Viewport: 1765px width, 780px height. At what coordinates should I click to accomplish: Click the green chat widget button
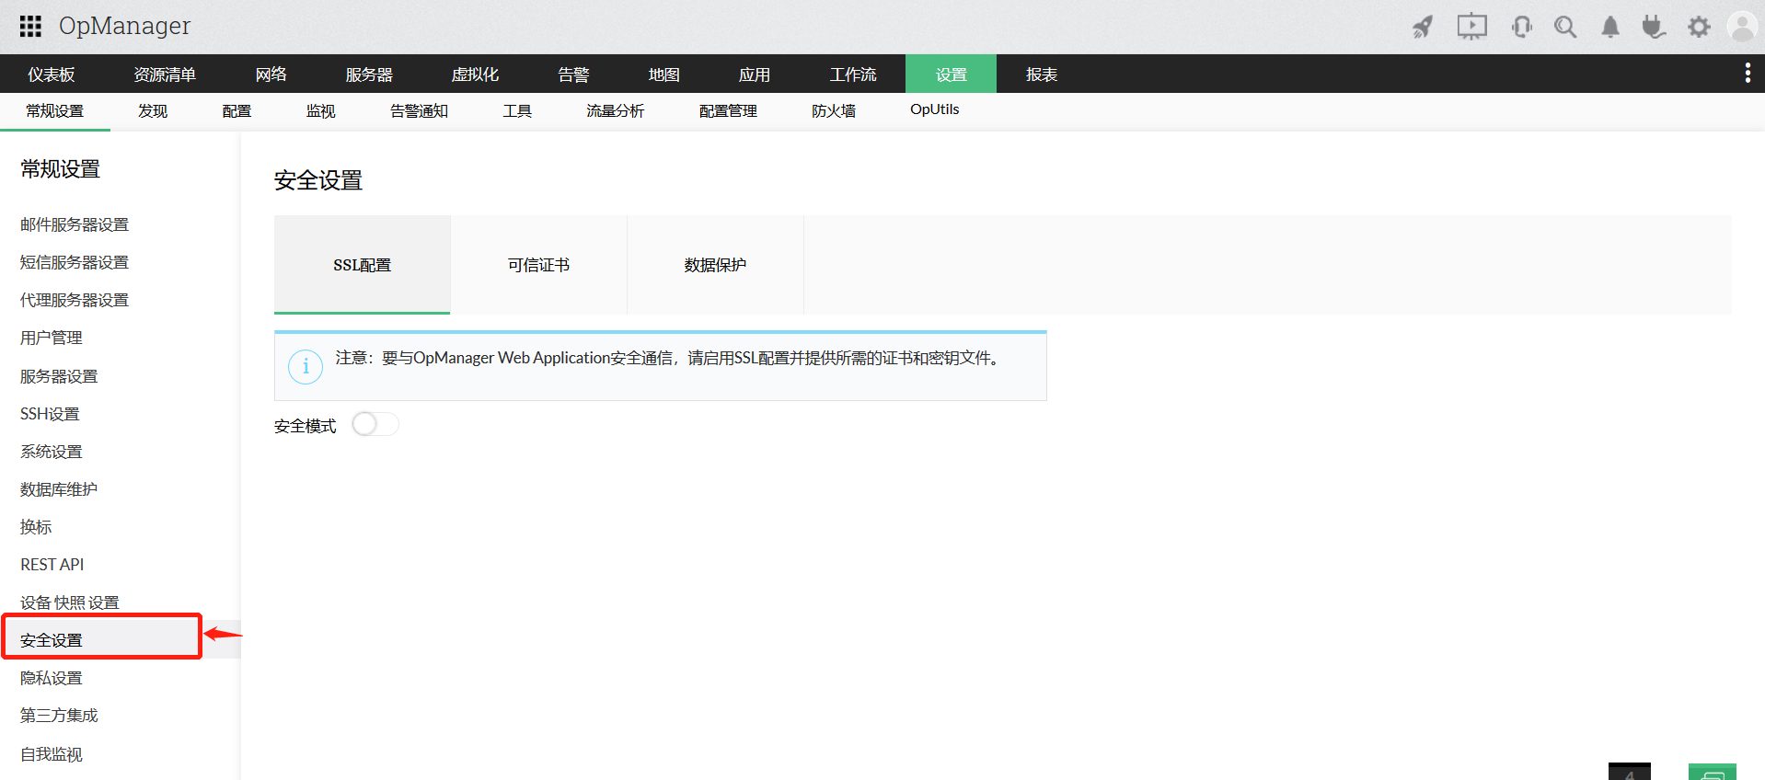click(x=1712, y=772)
